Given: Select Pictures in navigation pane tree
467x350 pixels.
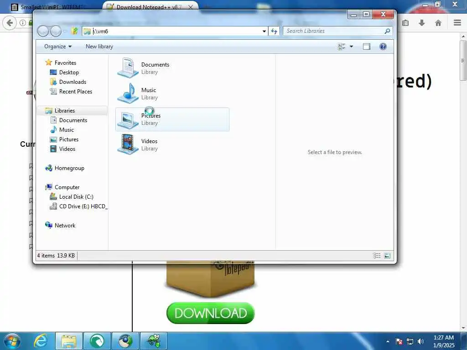Looking at the screenshot, I should click(68, 139).
